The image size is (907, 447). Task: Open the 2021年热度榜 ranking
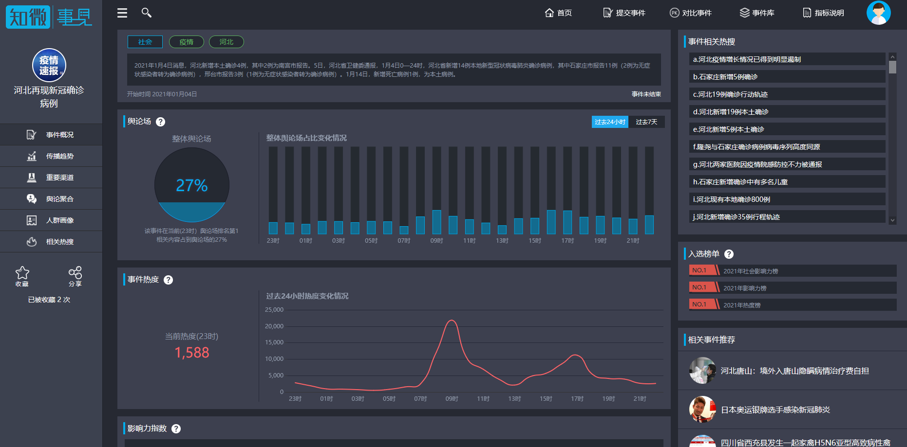click(x=793, y=305)
